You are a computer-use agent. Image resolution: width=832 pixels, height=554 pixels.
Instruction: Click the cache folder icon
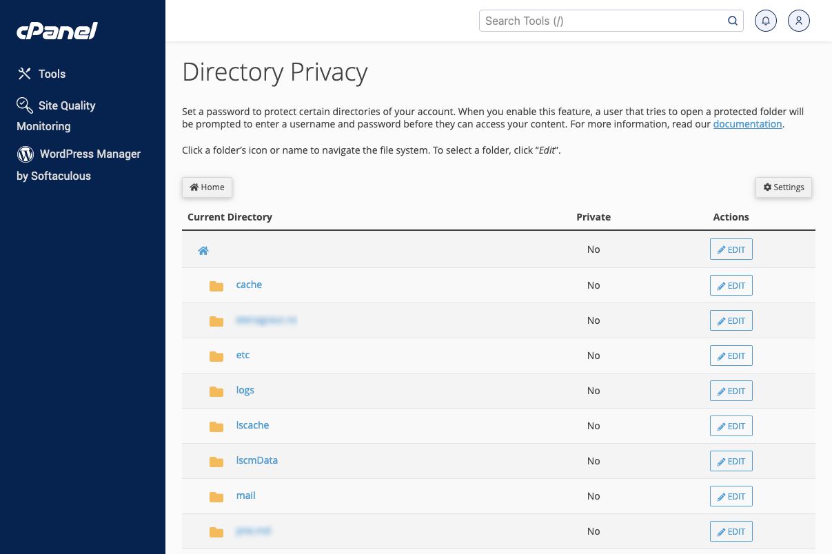[x=216, y=286]
